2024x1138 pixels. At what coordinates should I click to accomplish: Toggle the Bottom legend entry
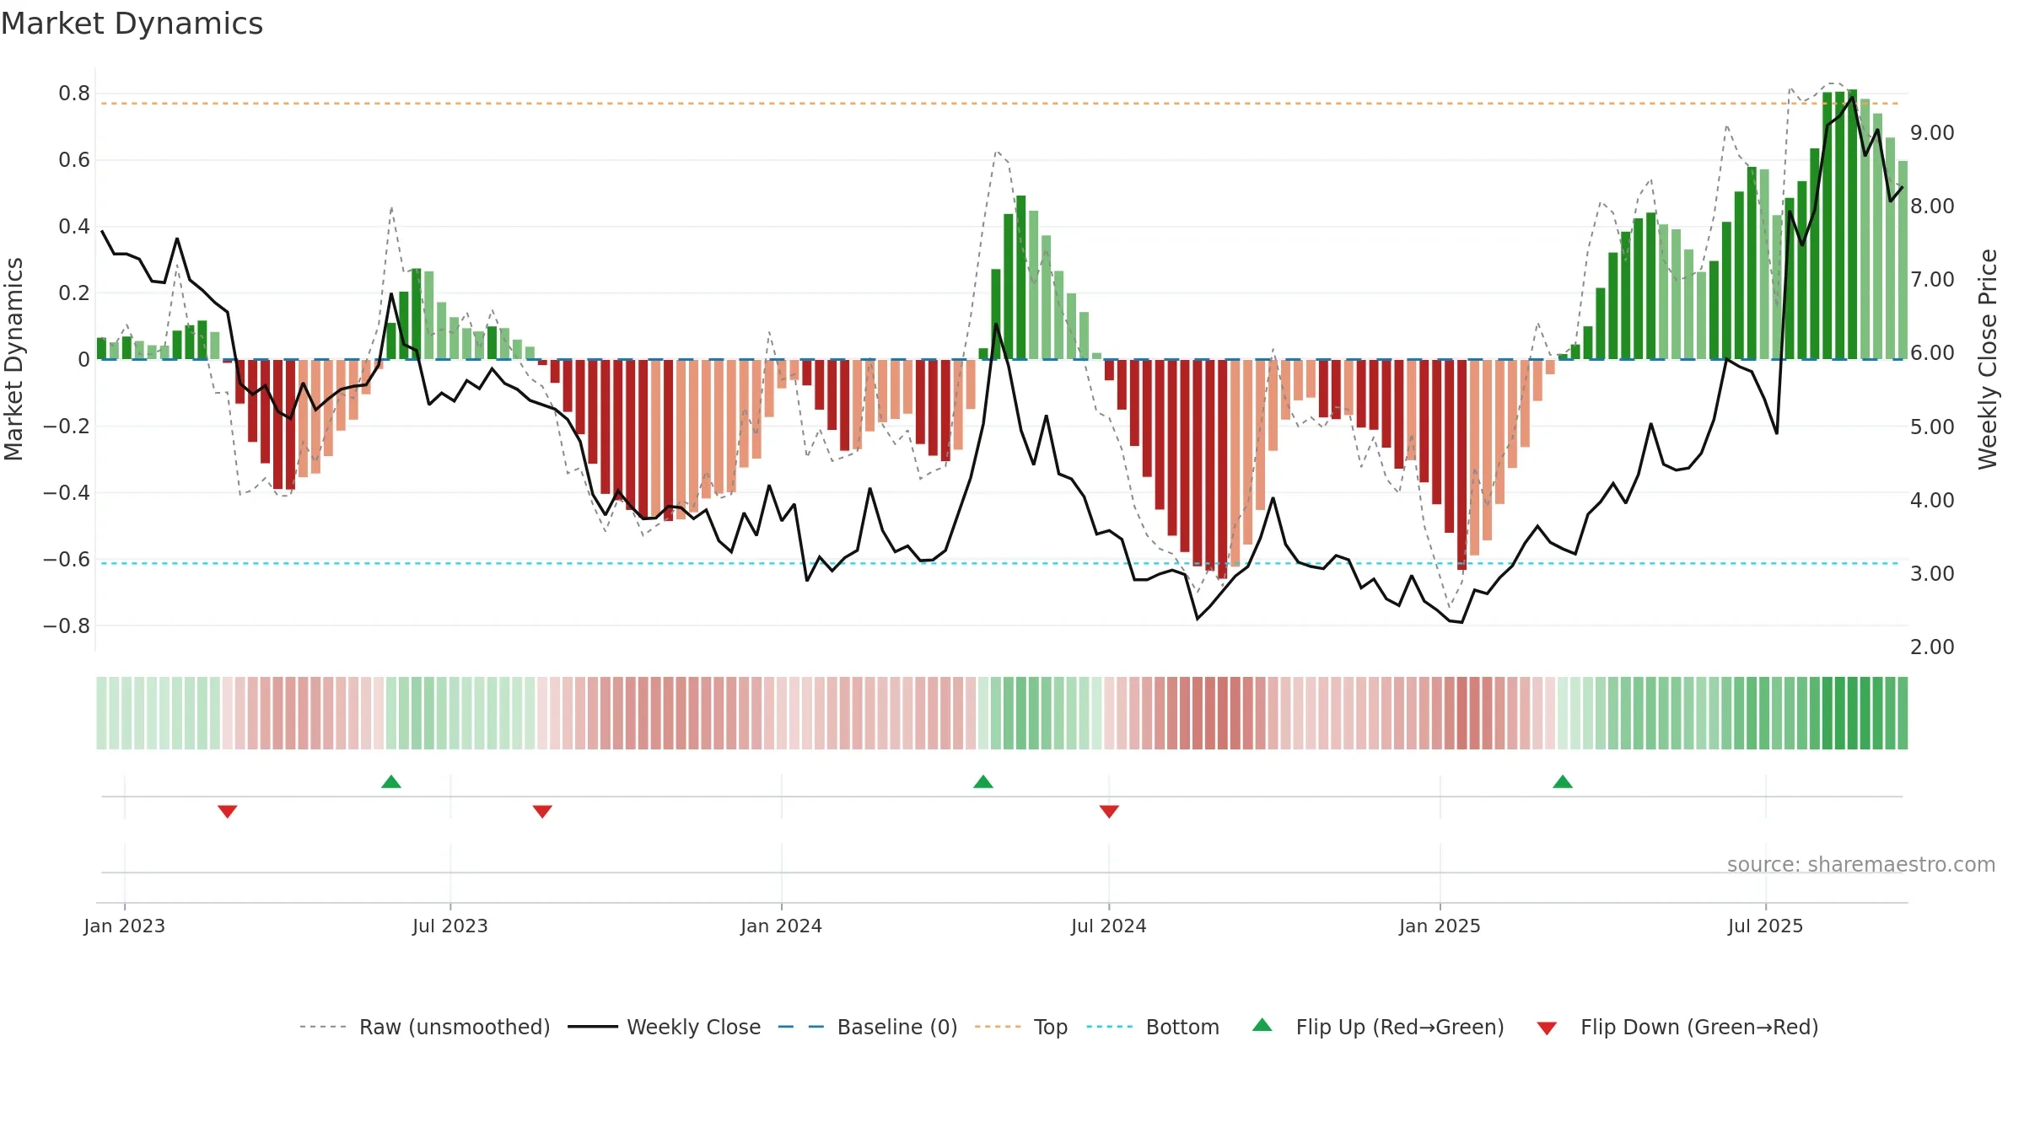(x=1153, y=1027)
